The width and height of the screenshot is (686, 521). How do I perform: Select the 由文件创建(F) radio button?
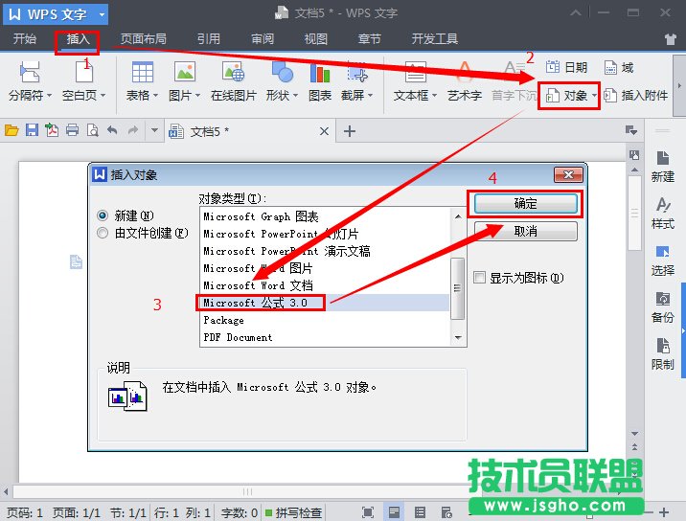pyautogui.click(x=103, y=233)
